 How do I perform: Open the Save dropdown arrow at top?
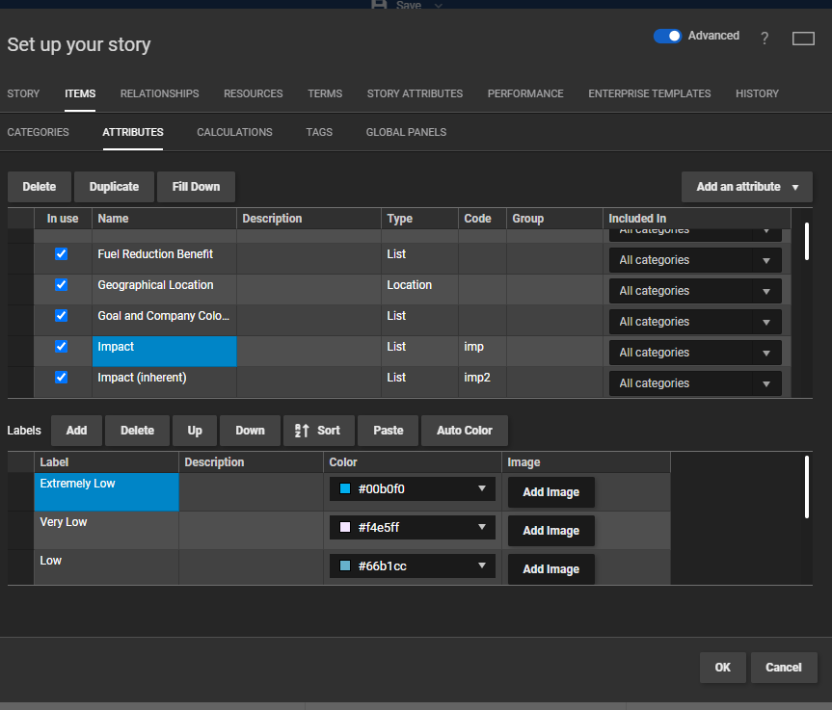pos(439,5)
